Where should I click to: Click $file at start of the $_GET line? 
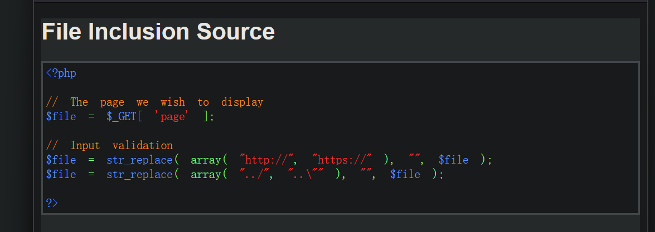click(61, 117)
